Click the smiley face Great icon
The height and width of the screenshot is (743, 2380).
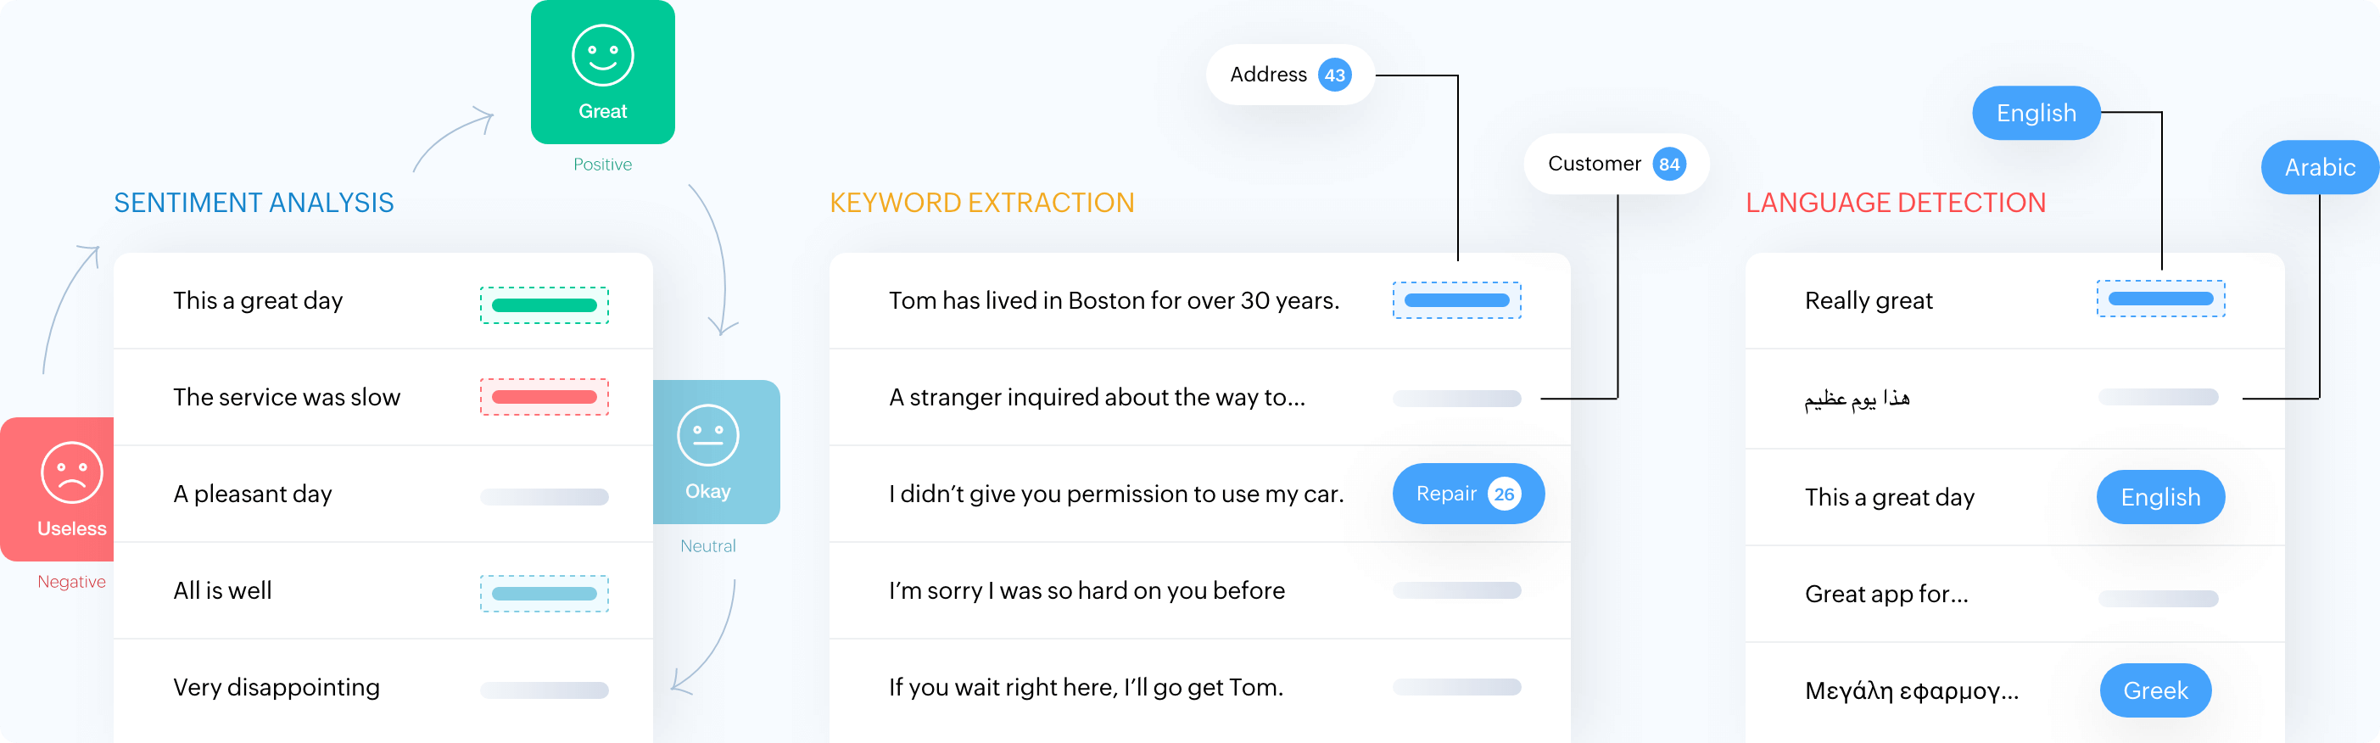tap(602, 55)
